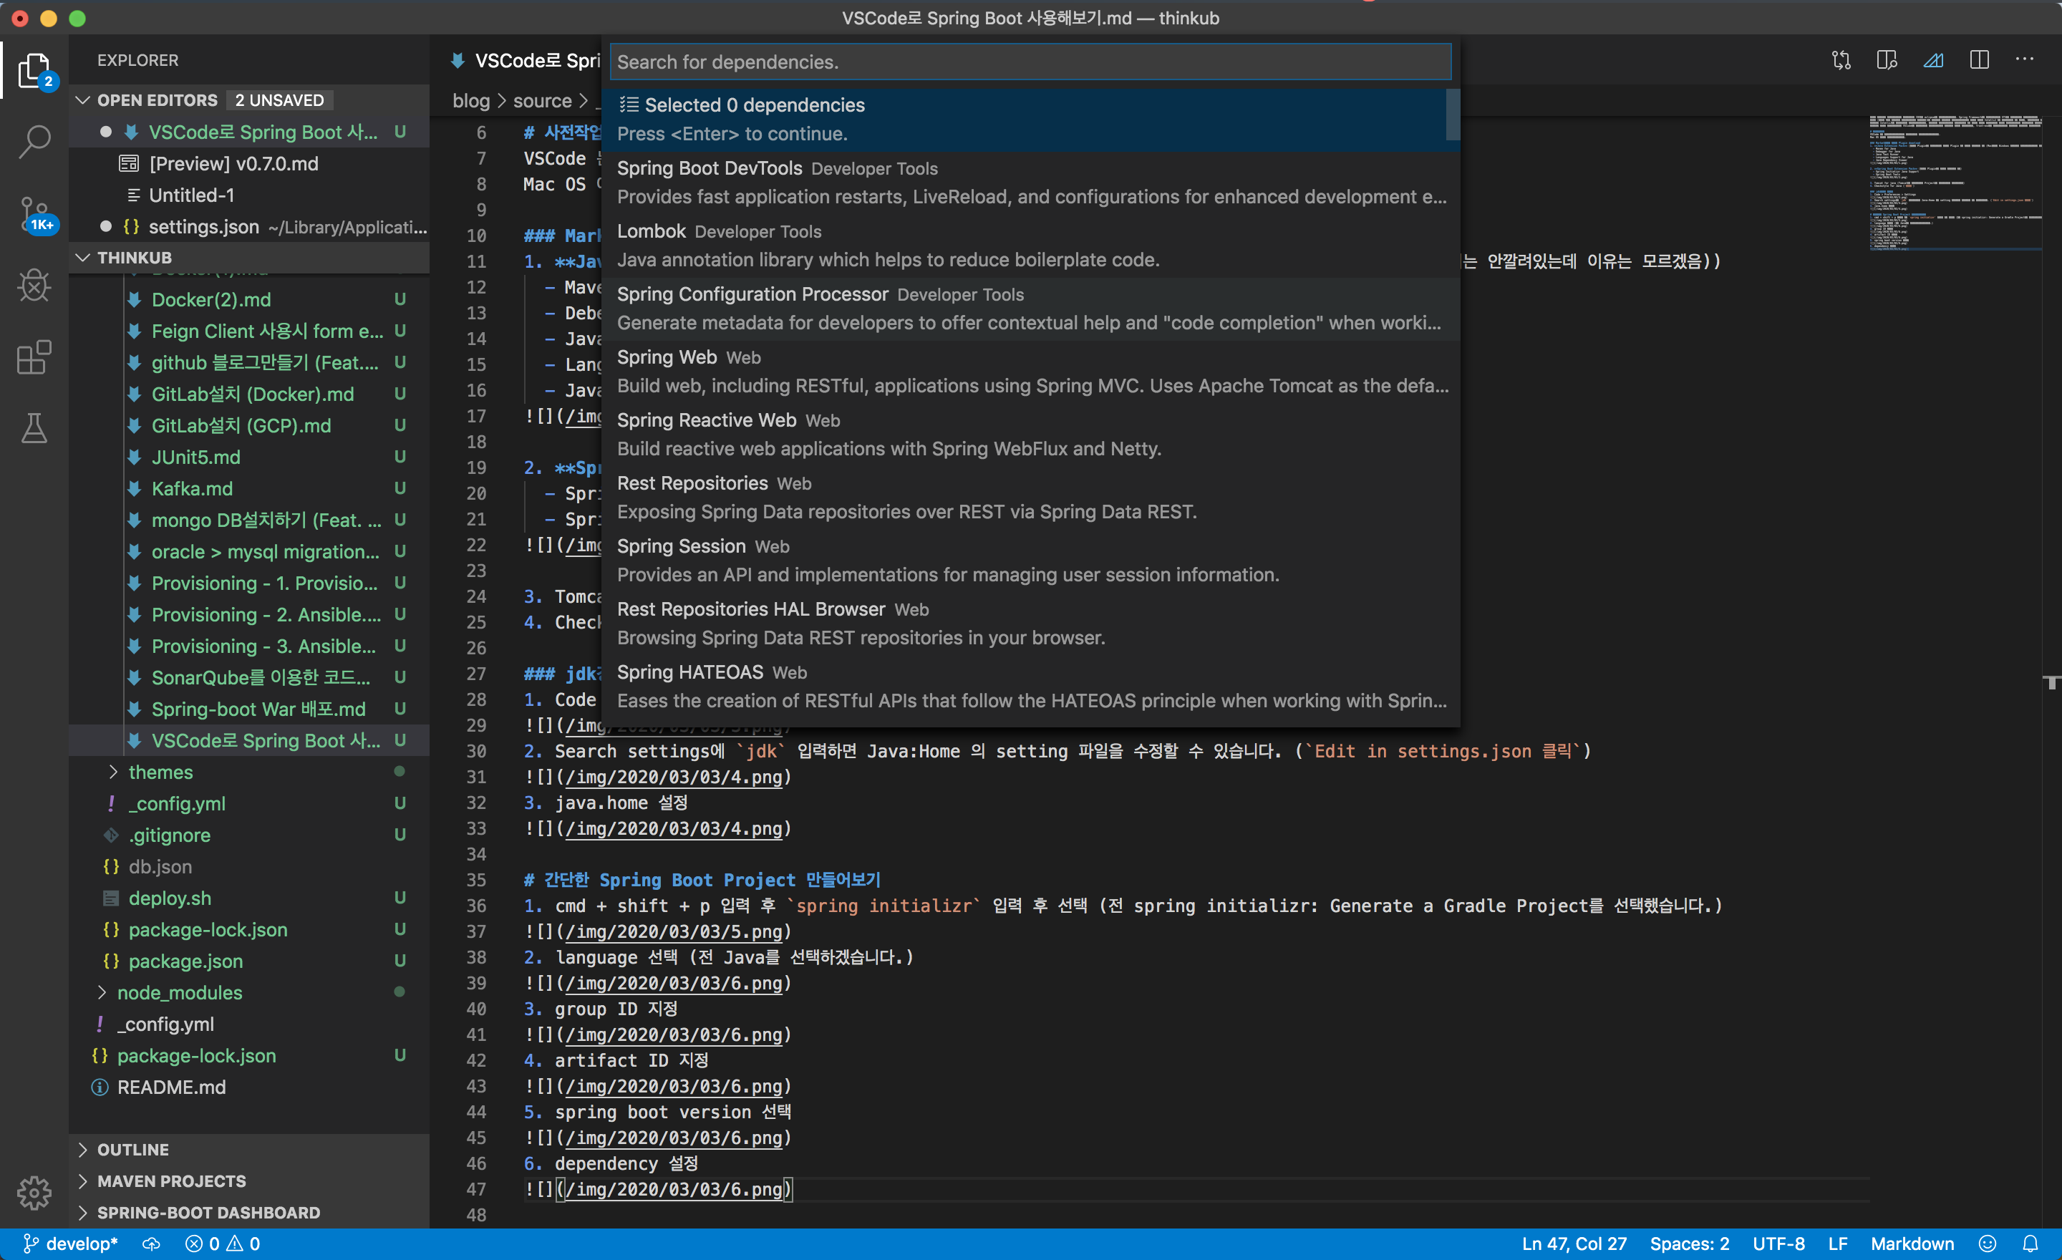Expand the node_modules folder
This screenshot has width=2062, height=1260.
point(249,992)
